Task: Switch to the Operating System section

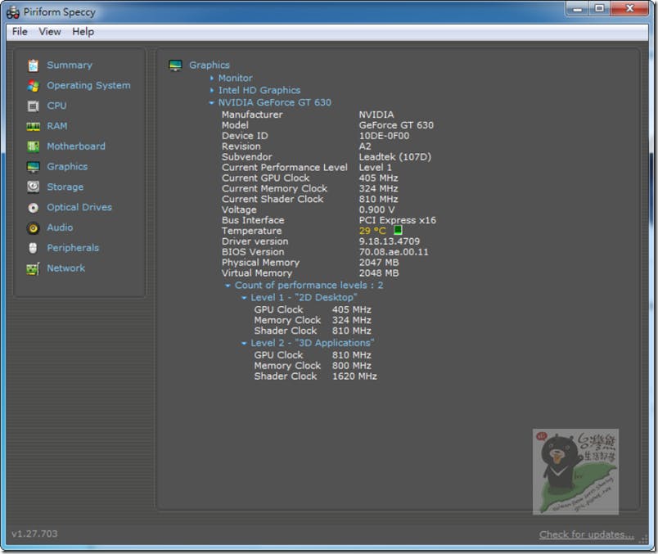Action: 88,86
